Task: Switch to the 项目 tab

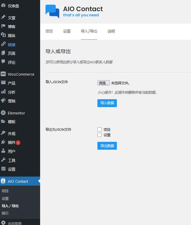Action: coord(49,31)
